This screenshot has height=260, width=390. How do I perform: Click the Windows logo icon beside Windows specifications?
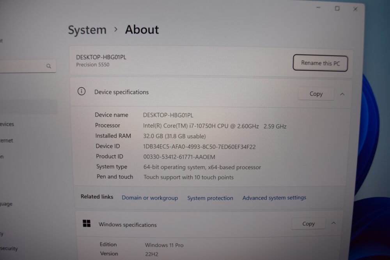87,223
